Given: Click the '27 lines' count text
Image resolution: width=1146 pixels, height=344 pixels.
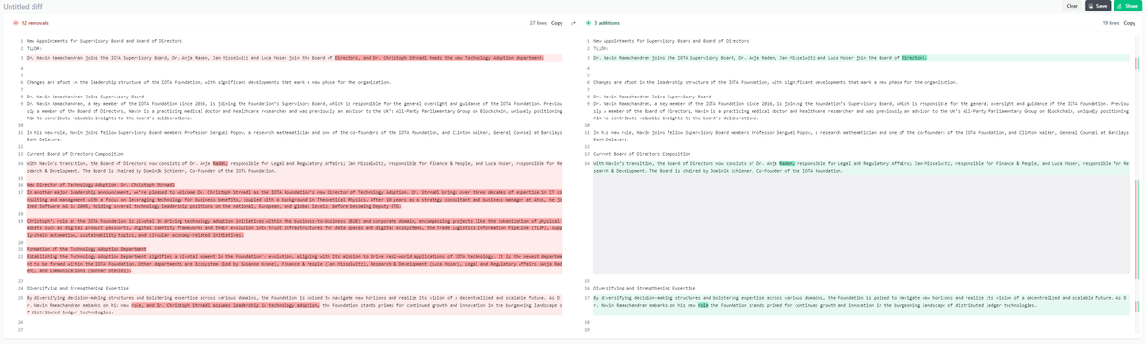Looking at the screenshot, I should [x=538, y=22].
